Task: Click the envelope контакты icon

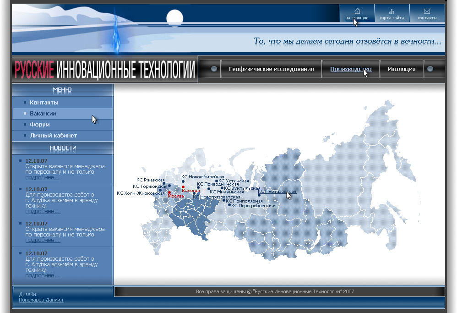Action: tap(427, 15)
